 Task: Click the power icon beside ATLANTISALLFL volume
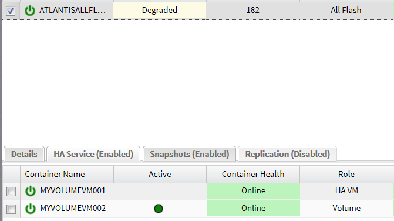tap(30, 11)
